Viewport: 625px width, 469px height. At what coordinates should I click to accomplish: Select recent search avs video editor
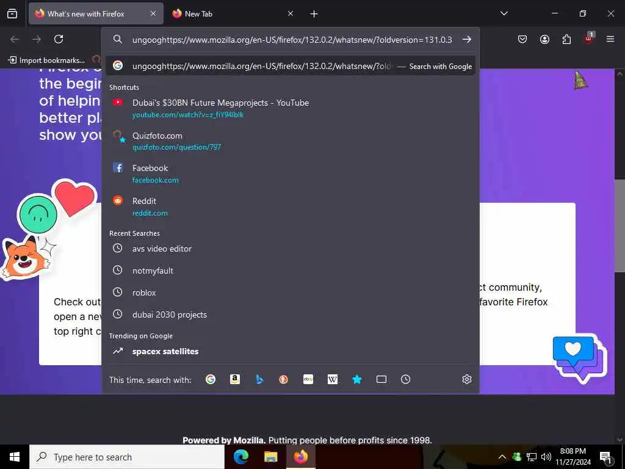(291, 249)
